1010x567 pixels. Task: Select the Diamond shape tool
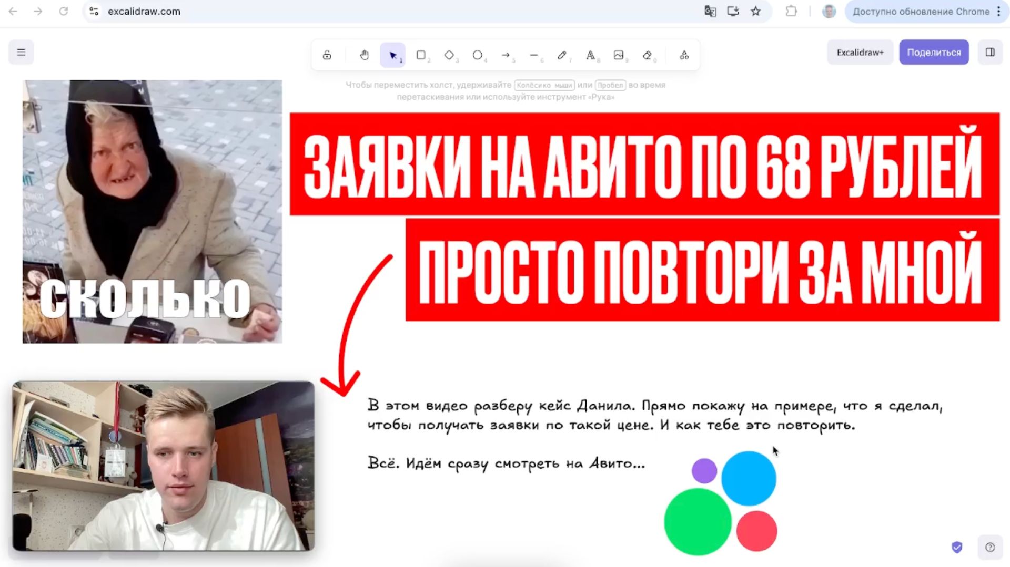tap(449, 55)
